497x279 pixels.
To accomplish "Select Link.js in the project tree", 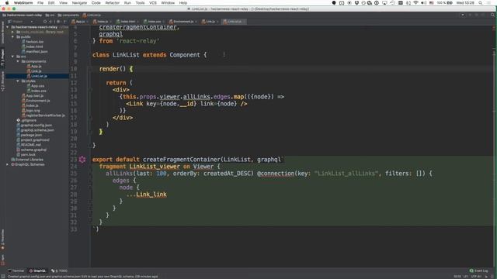I will coord(36,71).
